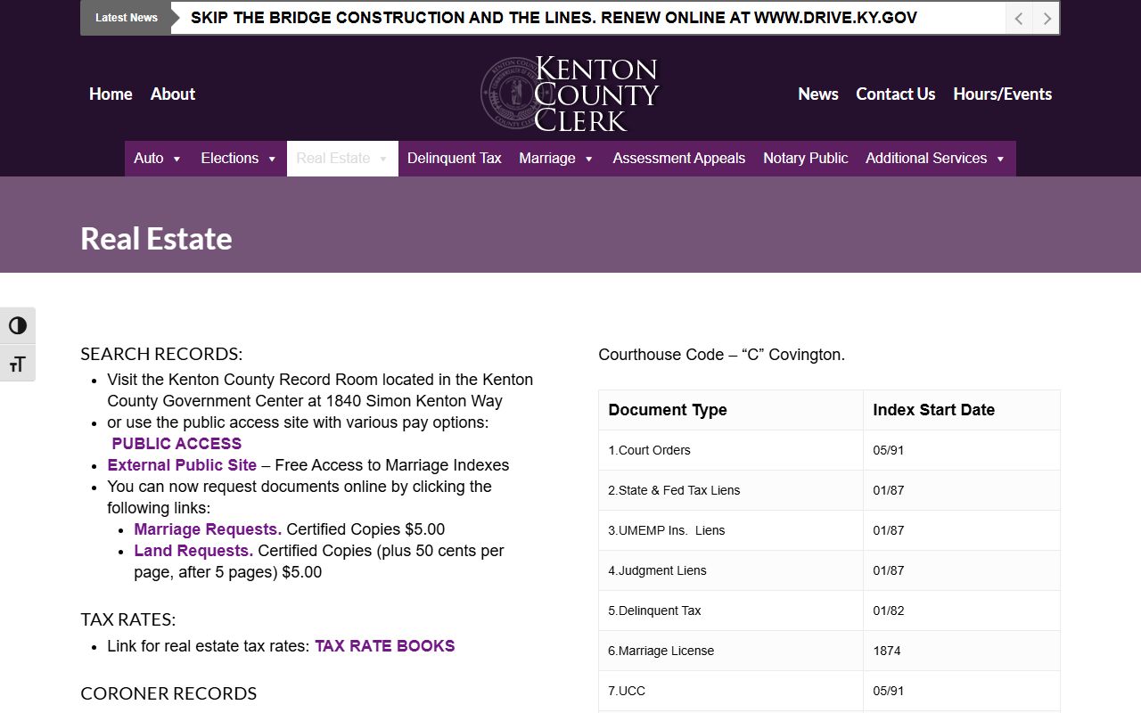Select the 'SEARCH RECORDS:' heading
The width and height of the screenshot is (1141, 713).
click(x=161, y=354)
